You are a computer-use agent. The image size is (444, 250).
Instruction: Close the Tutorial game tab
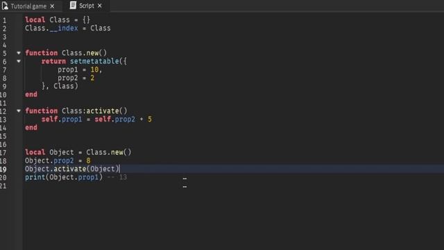click(52, 6)
